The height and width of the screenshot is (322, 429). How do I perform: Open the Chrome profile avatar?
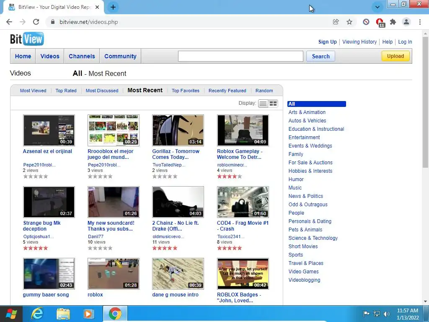(406, 22)
